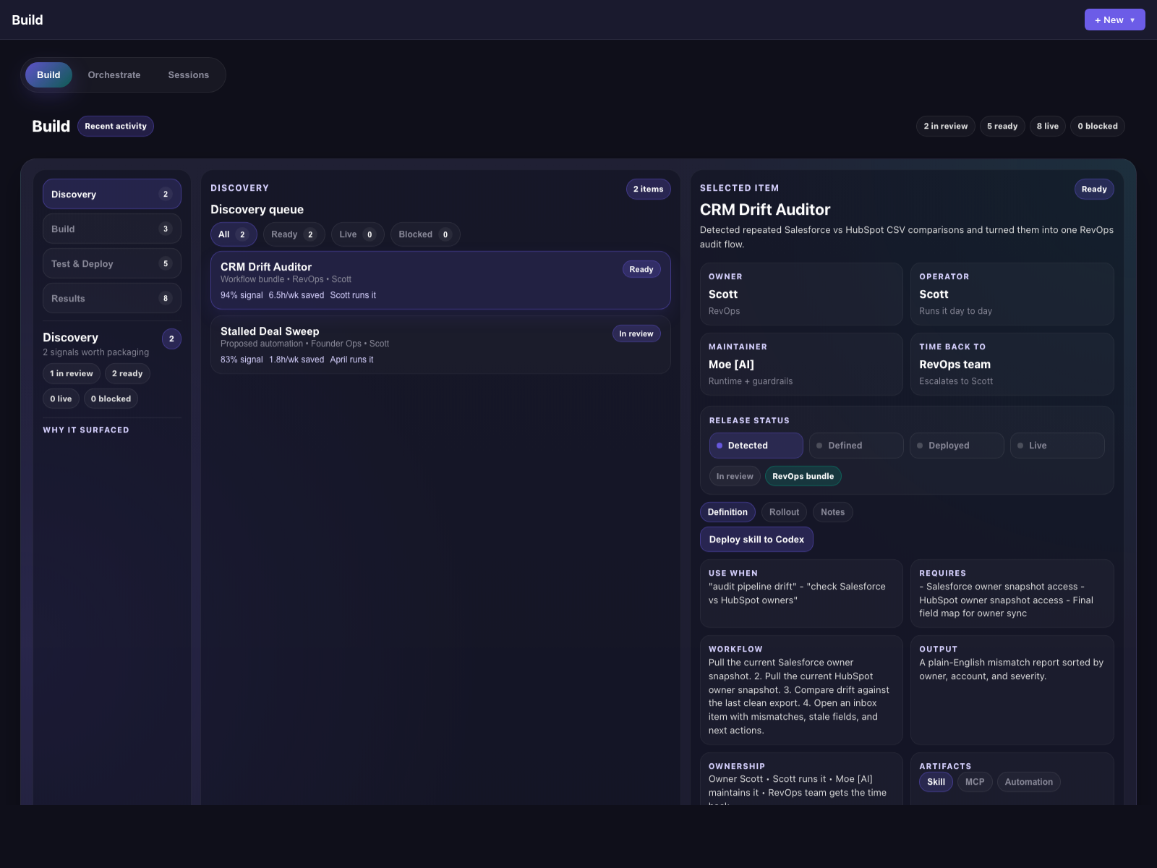Select Results stage in sidebar

(112, 298)
